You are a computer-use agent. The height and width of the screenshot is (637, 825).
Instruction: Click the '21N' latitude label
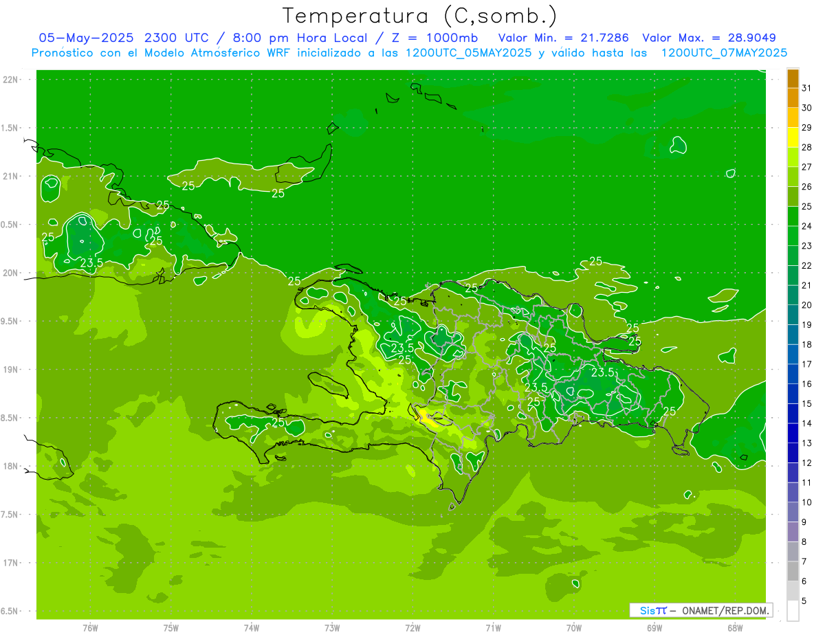point(12,176)
